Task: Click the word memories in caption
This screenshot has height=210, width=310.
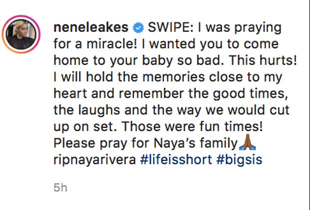Action: 173,77
